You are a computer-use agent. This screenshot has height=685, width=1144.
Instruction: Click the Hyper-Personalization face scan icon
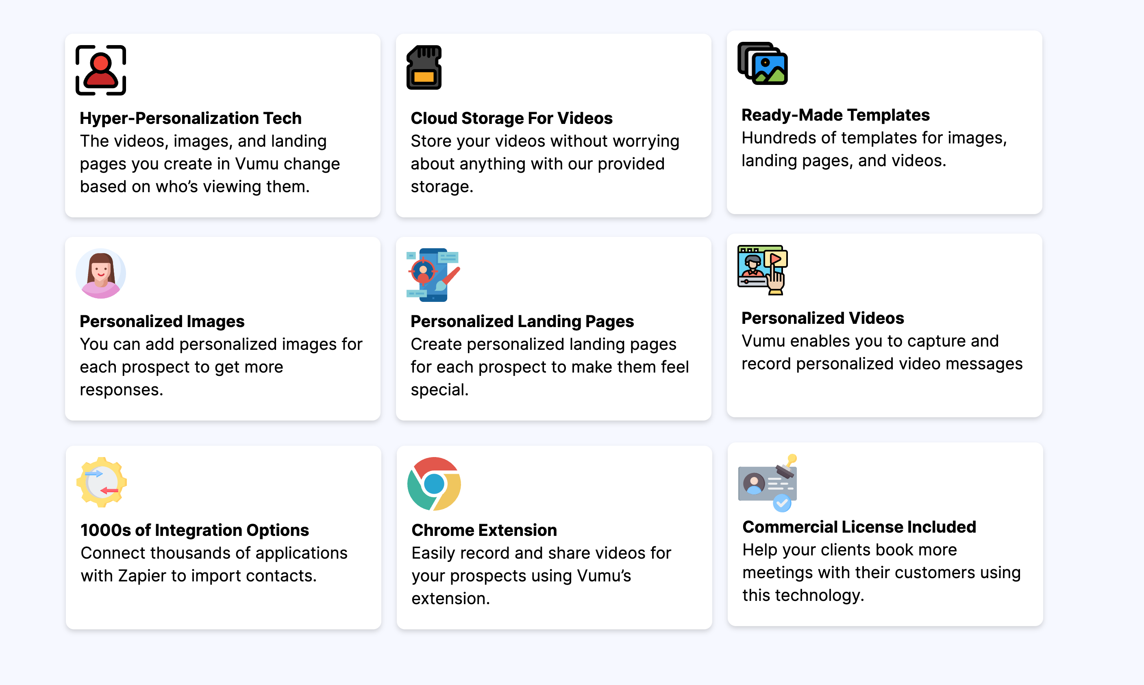point(101,70)
